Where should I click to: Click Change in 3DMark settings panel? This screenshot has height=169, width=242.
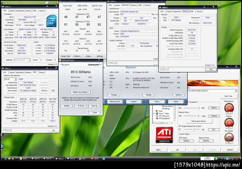click(114, 95)
